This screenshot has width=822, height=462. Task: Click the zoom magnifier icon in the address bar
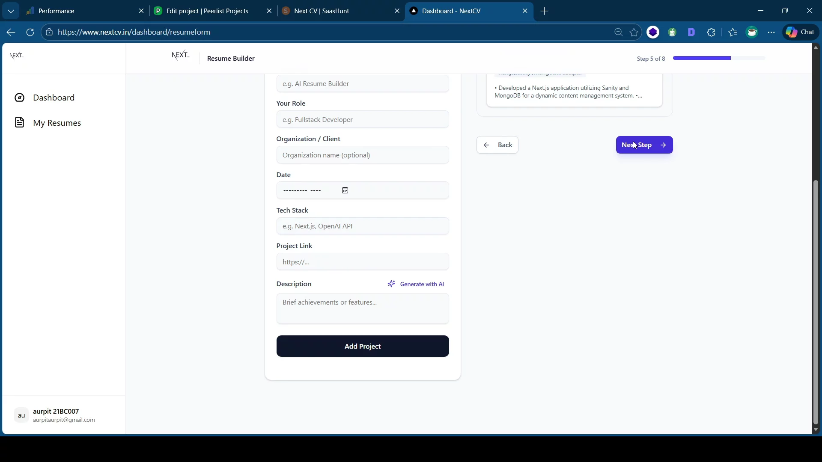[618, 32]
